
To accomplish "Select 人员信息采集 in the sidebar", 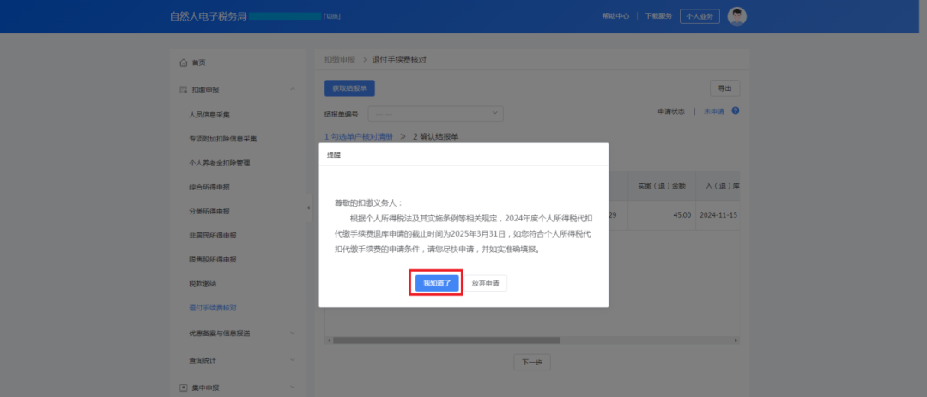I will pos(209,114).
